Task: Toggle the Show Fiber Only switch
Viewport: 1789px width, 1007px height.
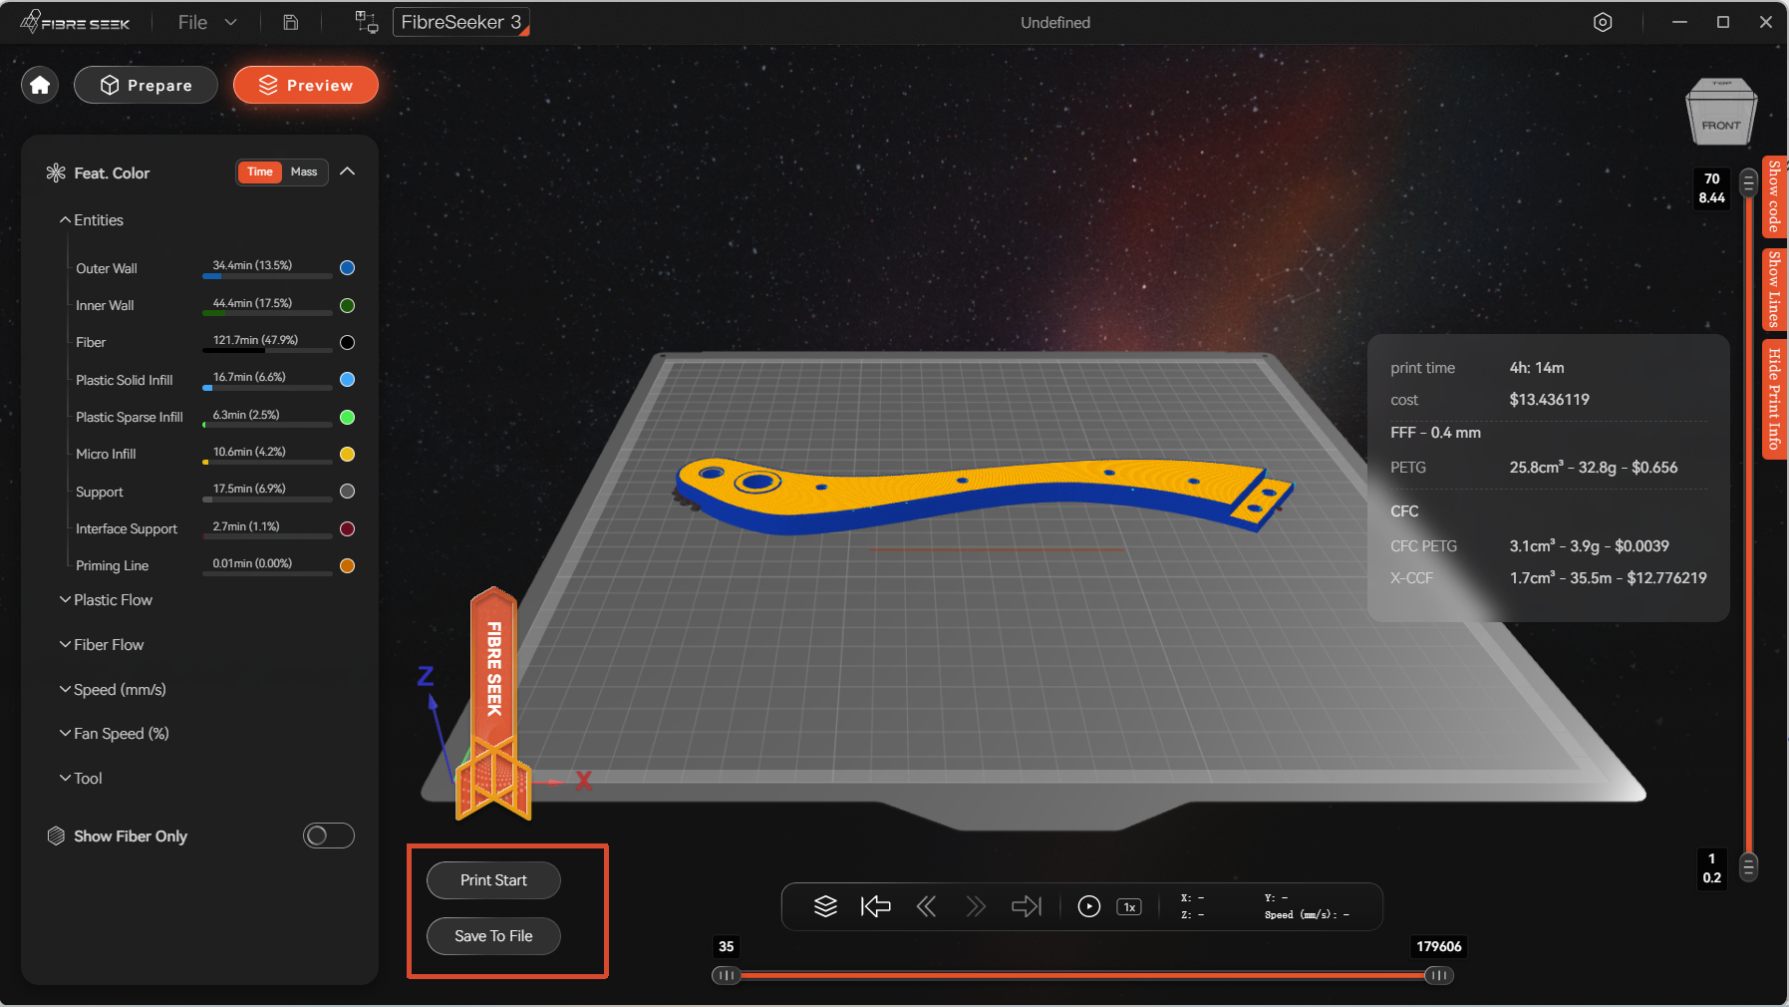Action: (x=329, y=836)
